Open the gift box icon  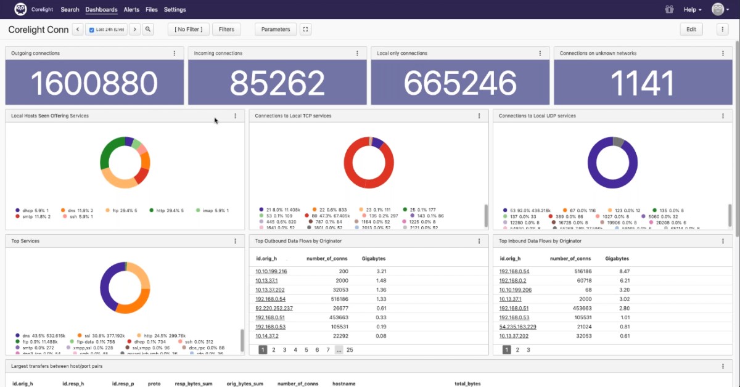point(669,9)
